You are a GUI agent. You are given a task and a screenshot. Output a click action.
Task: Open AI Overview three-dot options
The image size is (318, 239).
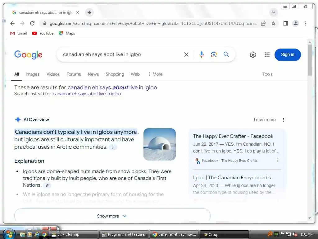[283, 120]
